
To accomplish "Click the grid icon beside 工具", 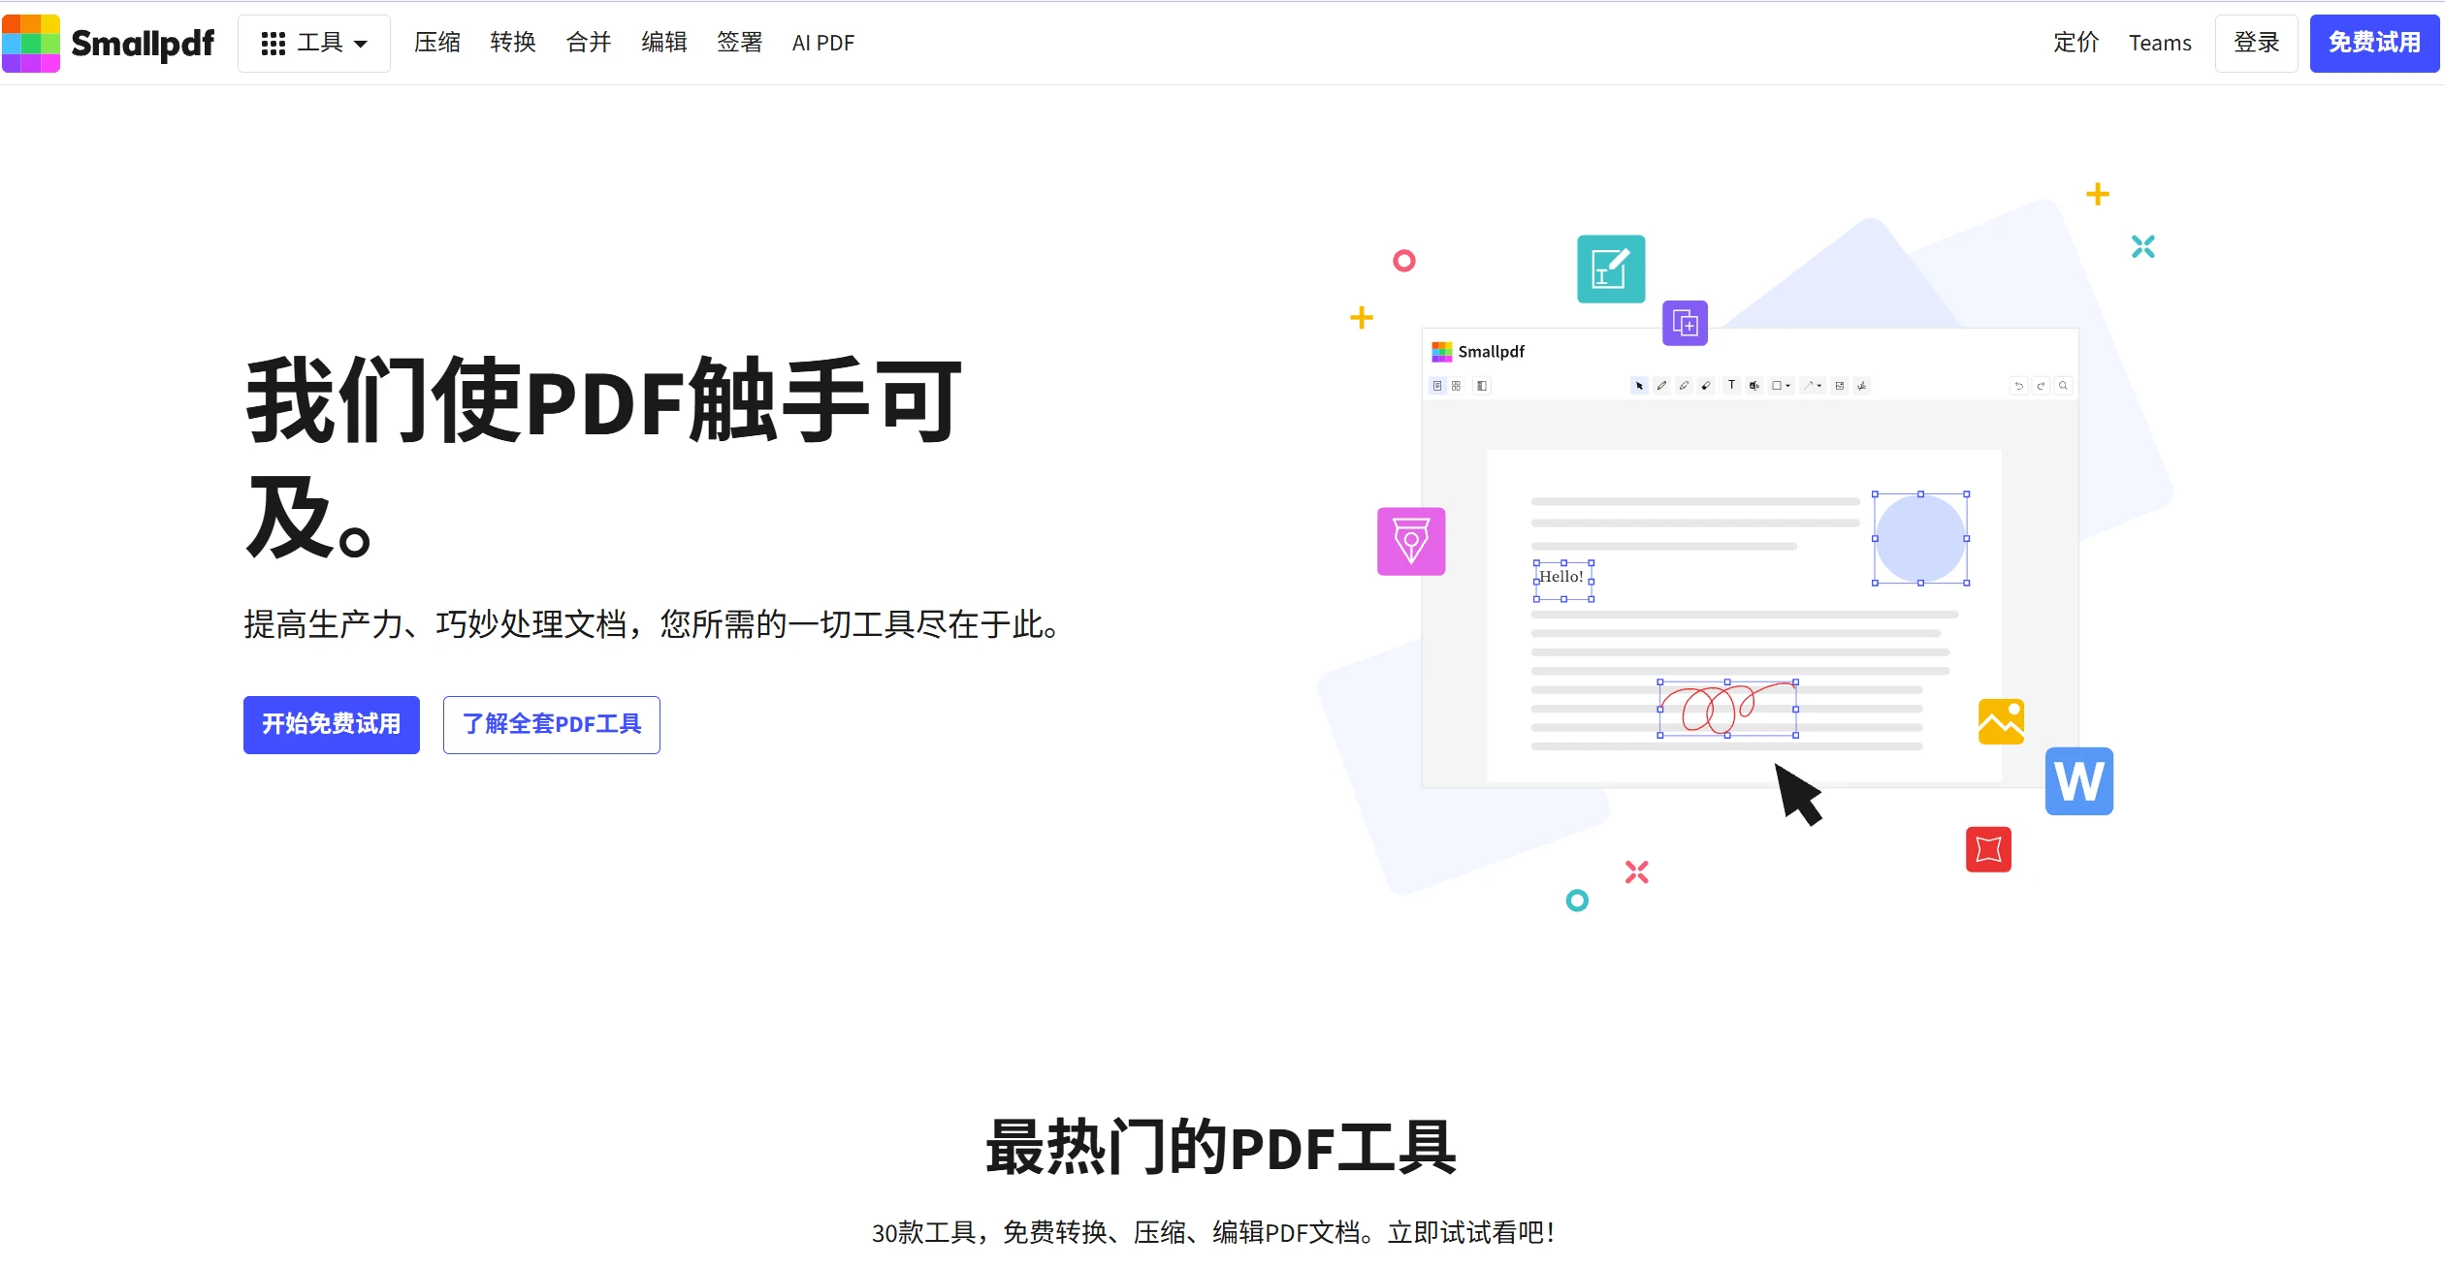I will pyautogui.click(x=273, y=44).
